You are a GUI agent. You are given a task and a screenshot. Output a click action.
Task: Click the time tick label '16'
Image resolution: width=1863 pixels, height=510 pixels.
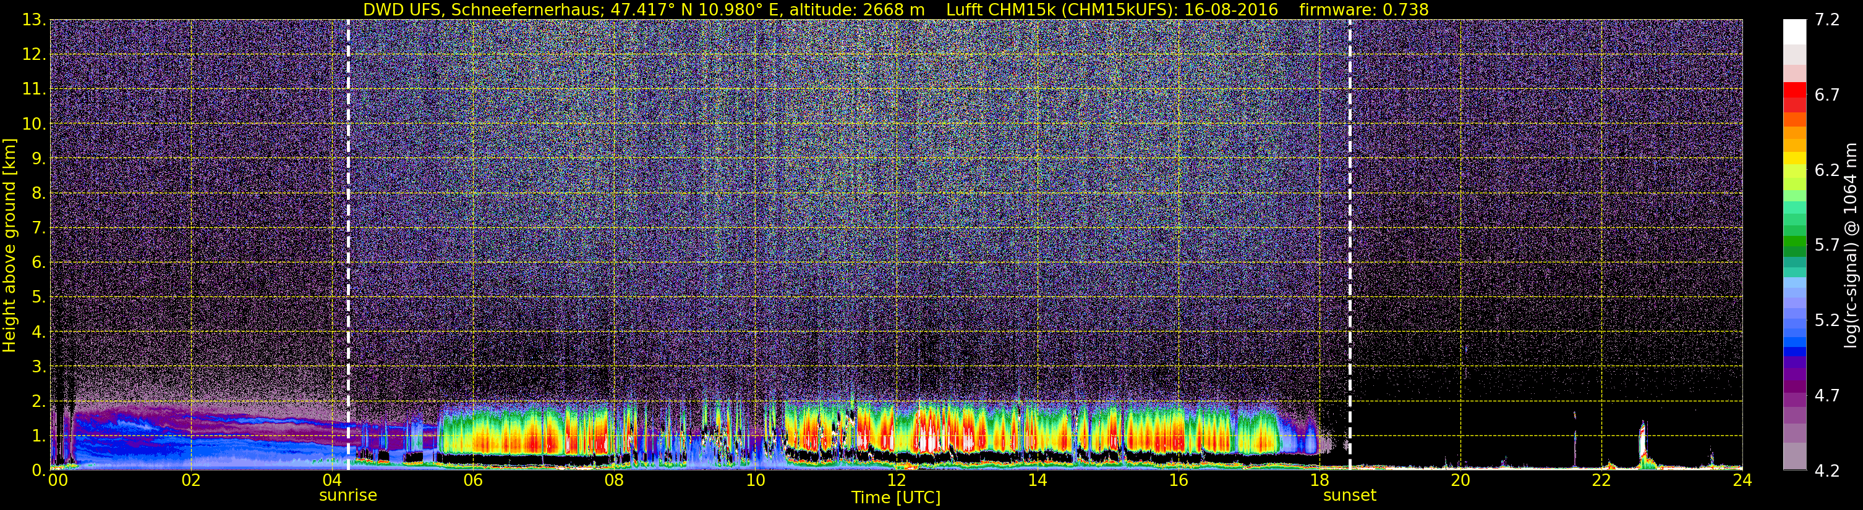click(x=1178, y=480)
